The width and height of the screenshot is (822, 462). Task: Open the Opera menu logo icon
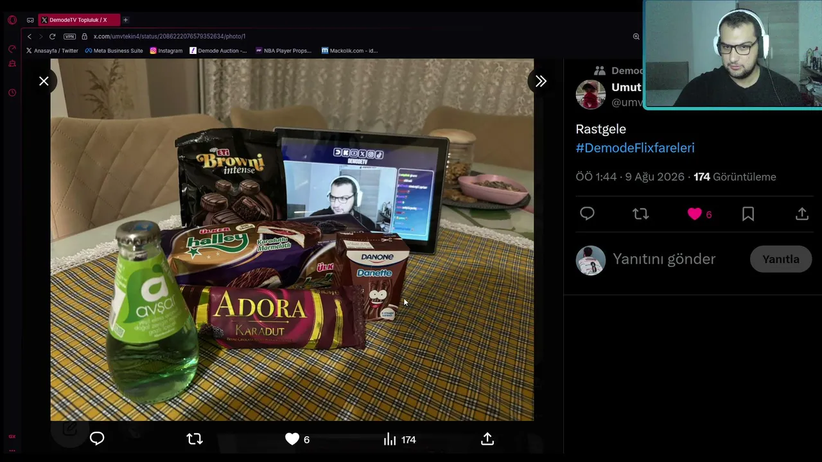click(x=12, y=20)
